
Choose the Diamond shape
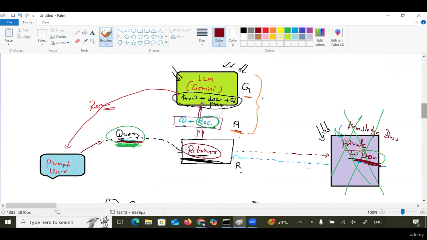(127, 37)
